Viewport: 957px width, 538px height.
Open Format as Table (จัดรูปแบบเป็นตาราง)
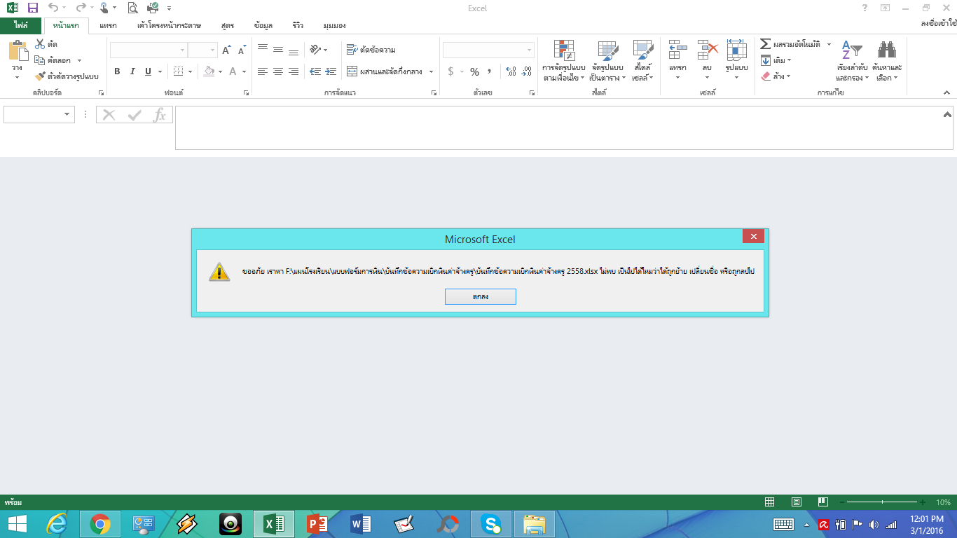click(x=607, y=60)
